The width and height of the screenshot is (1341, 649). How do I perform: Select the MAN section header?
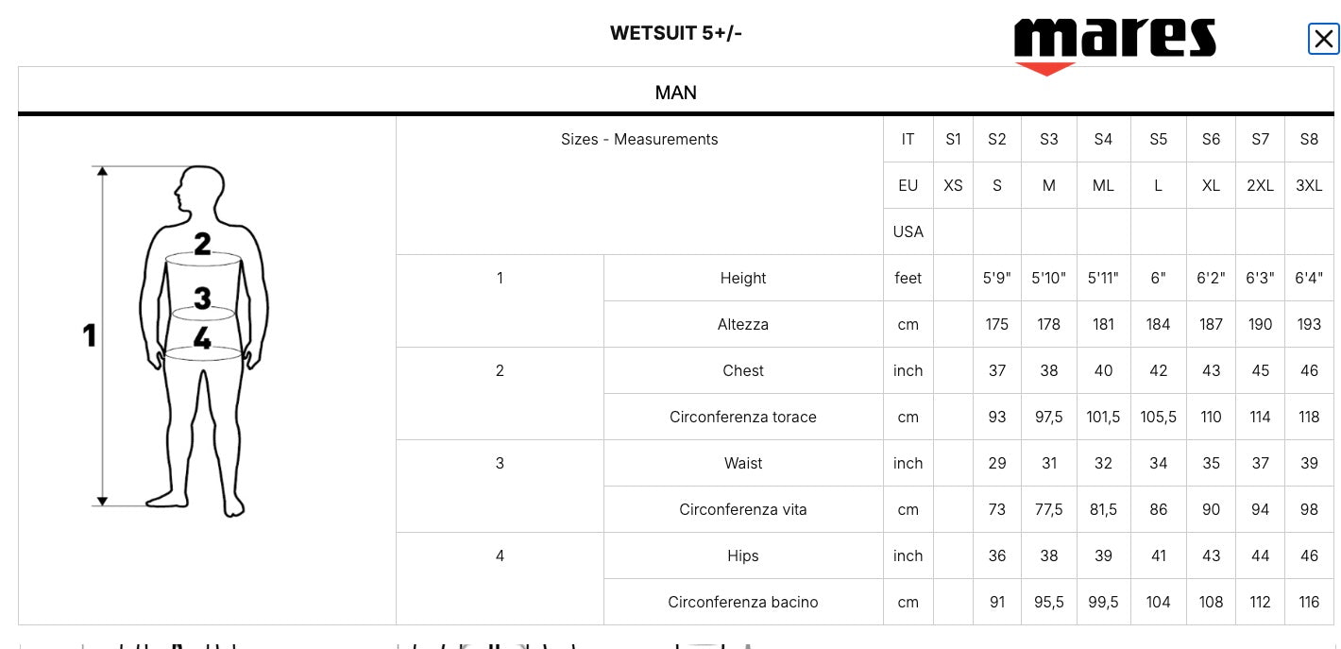(676, 93)
